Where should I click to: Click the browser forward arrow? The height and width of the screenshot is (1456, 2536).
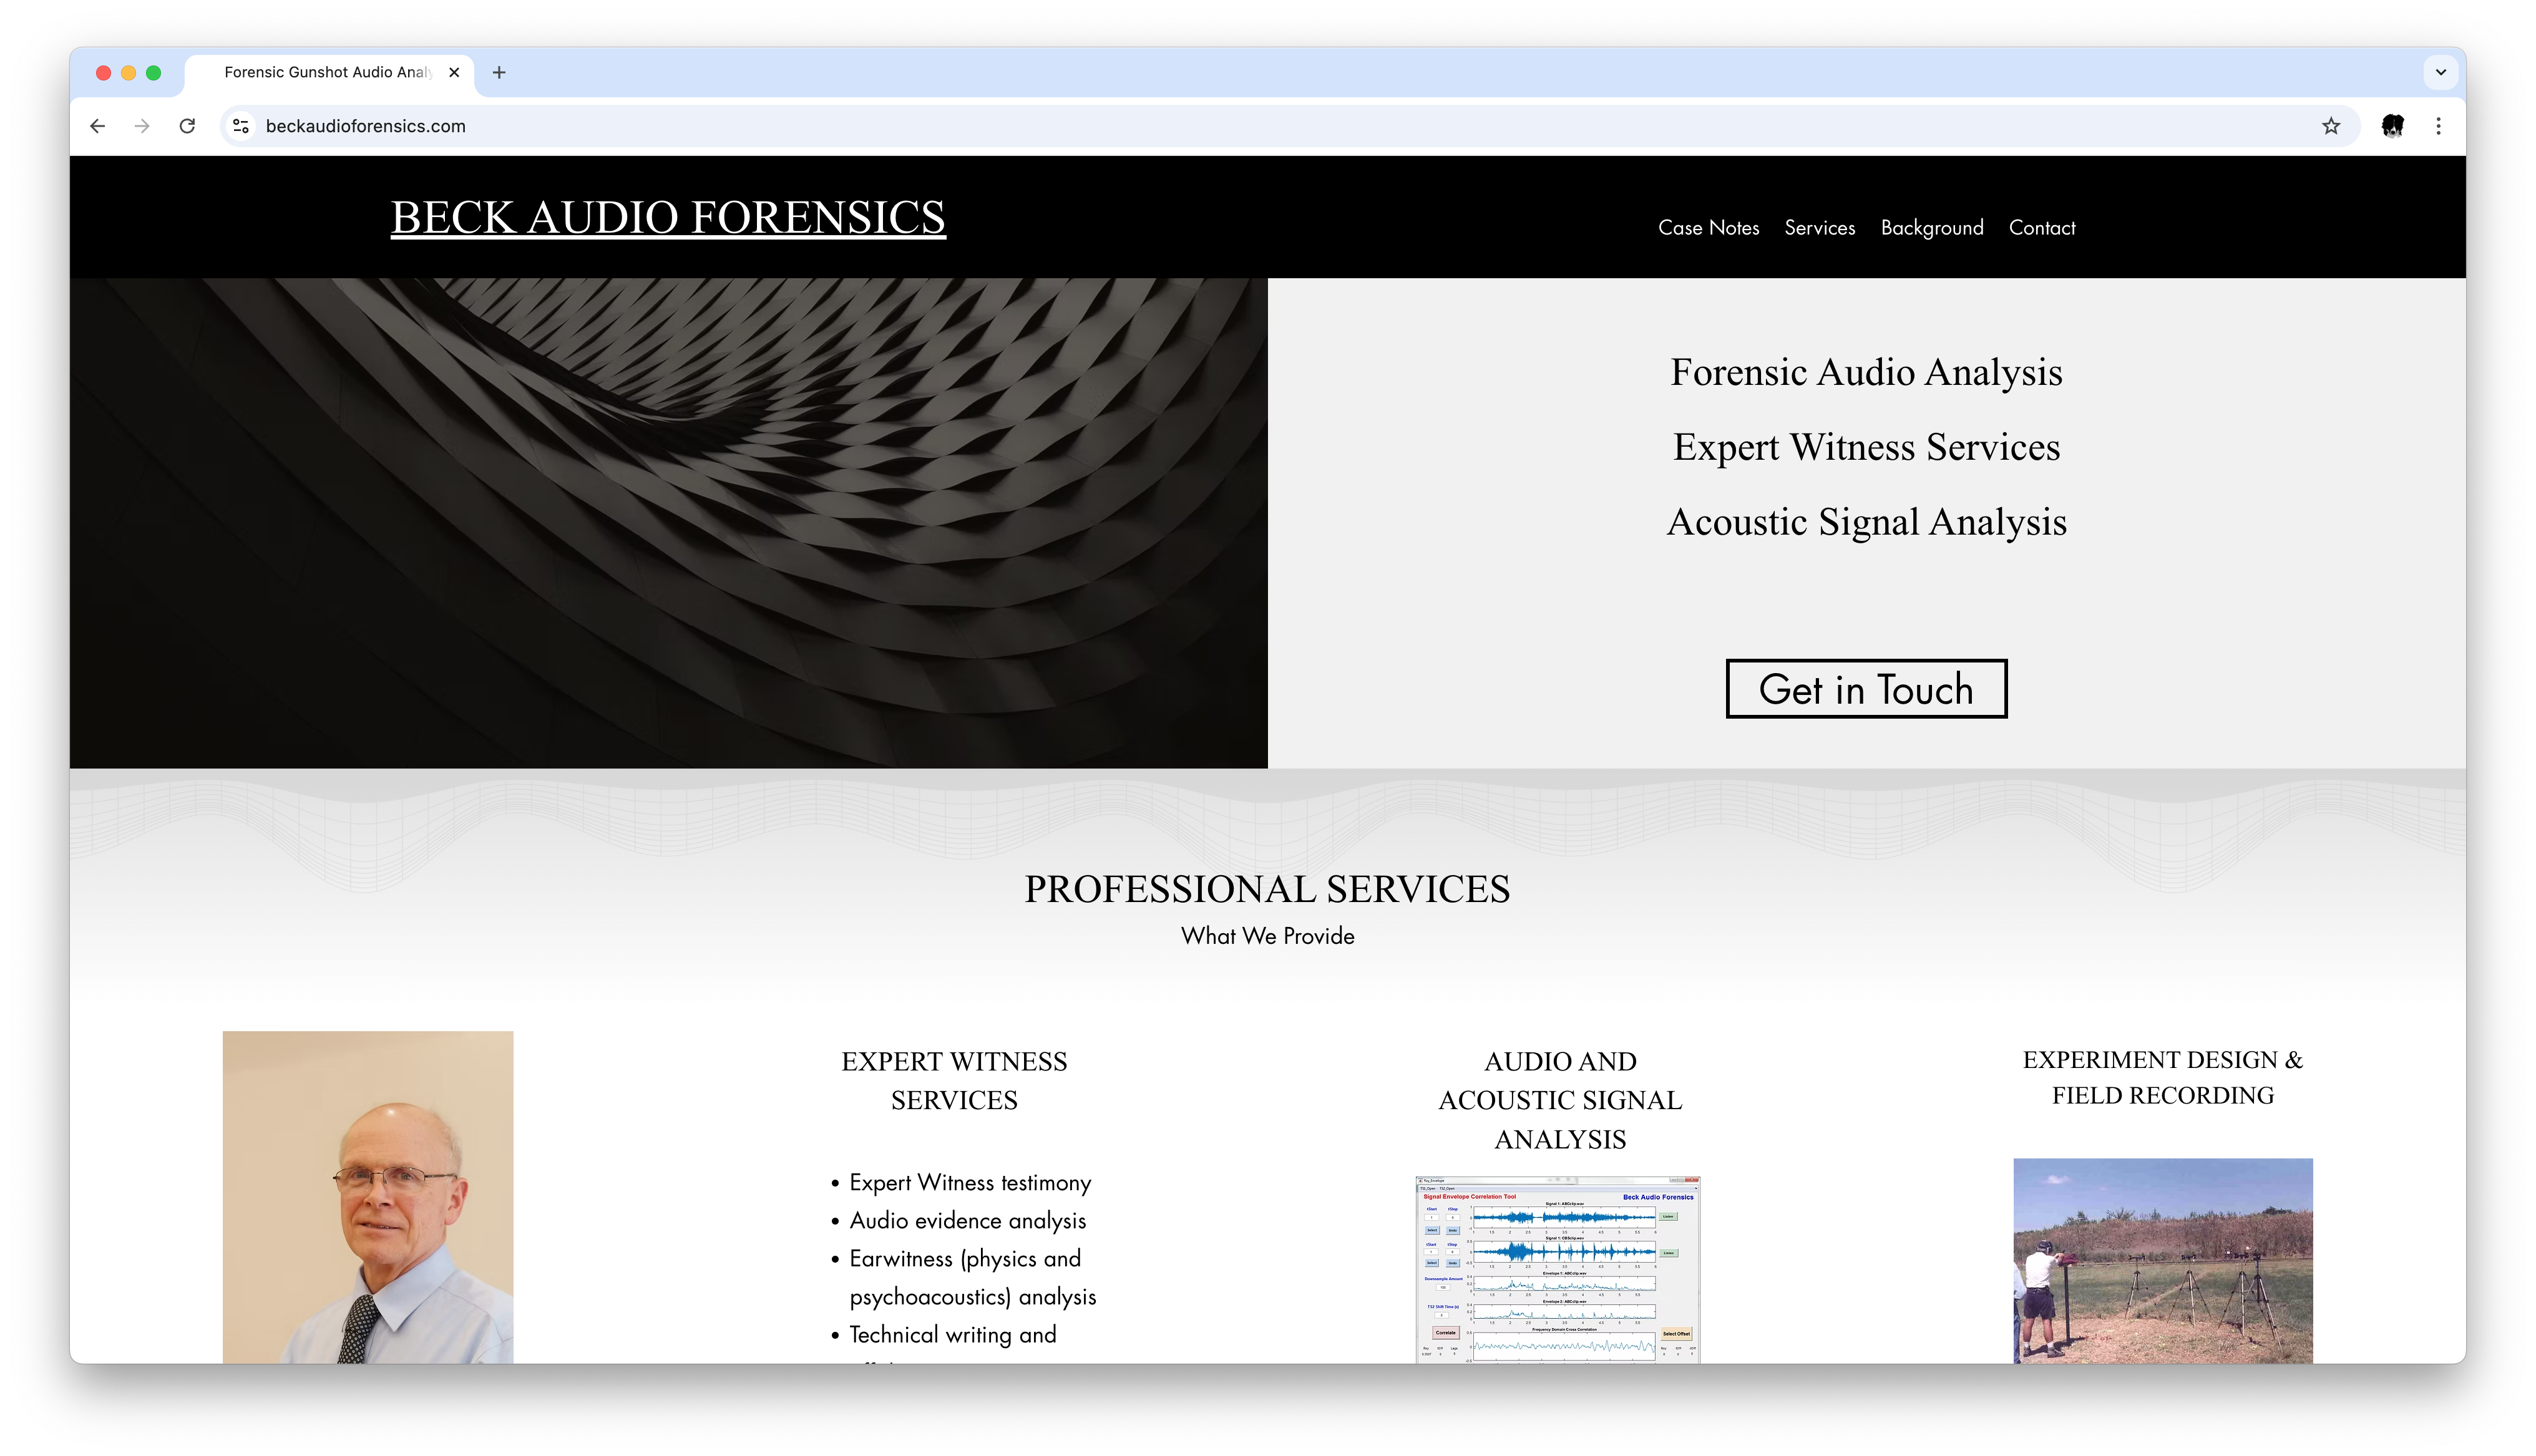(x=142, y=126)
